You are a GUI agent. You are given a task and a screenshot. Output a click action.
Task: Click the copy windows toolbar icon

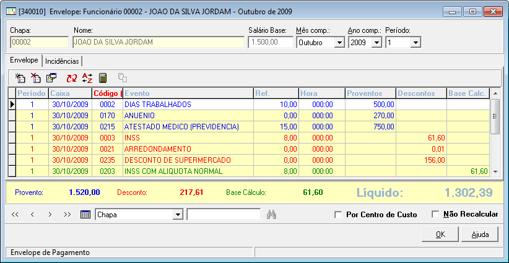[51, 78]
